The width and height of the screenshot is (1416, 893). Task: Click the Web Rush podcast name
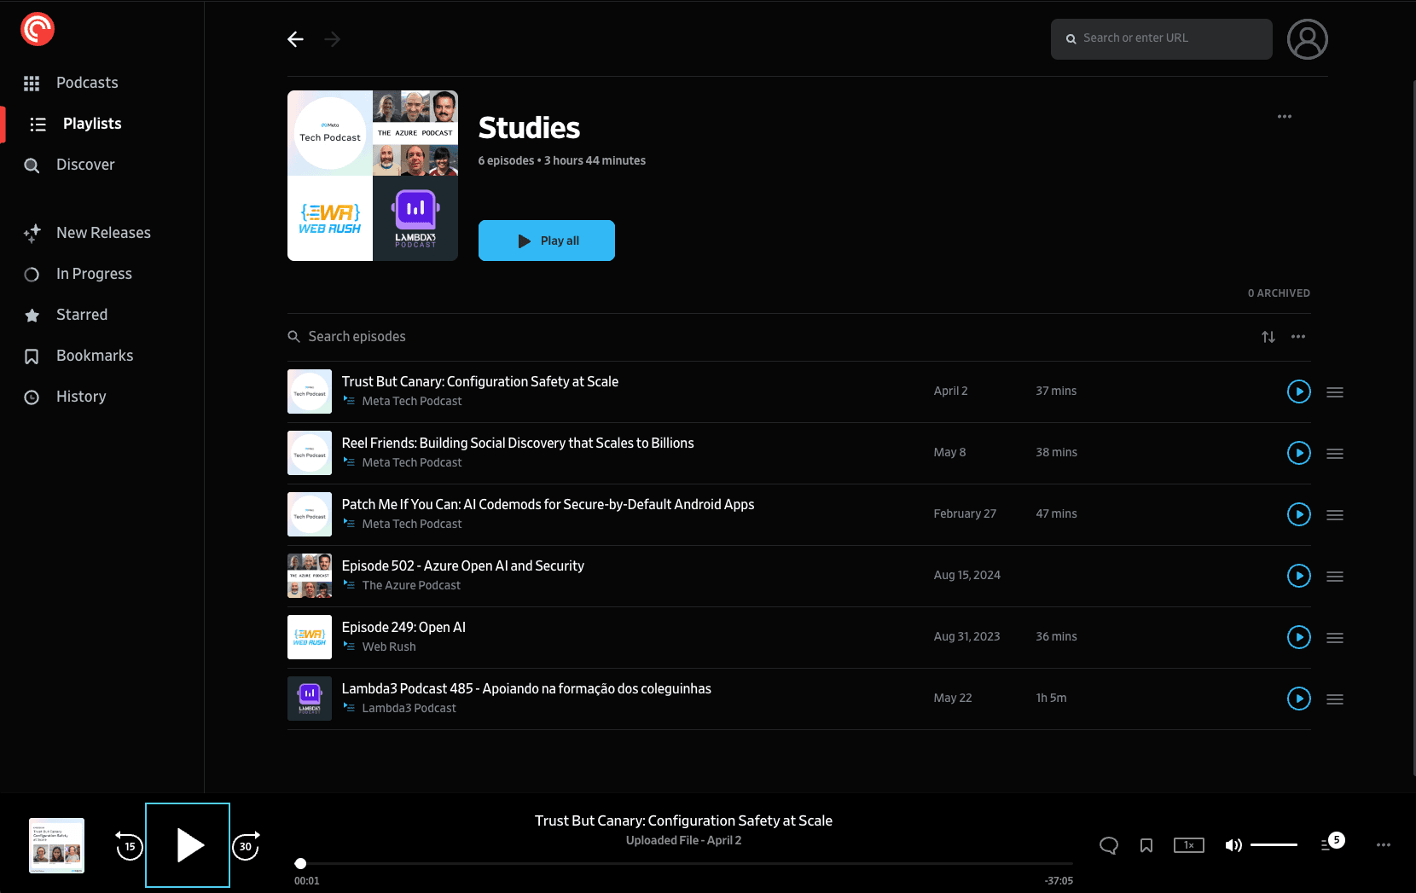pyautogui.click(x=389, y=647)
